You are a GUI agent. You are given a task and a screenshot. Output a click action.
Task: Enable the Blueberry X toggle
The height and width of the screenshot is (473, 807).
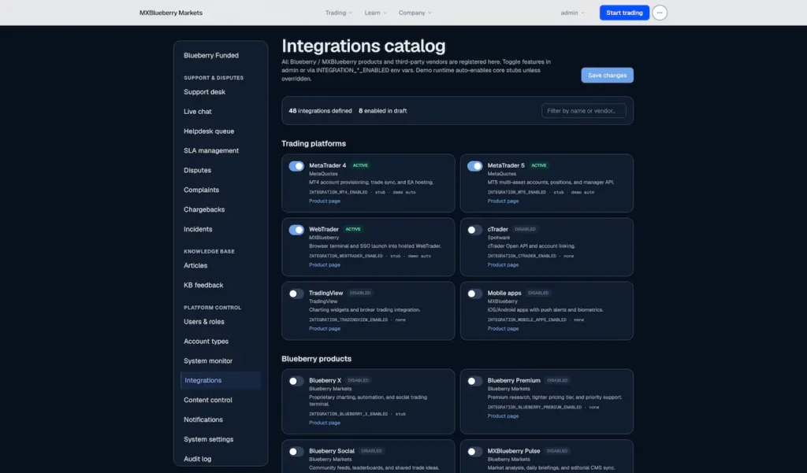pos(296,381)
